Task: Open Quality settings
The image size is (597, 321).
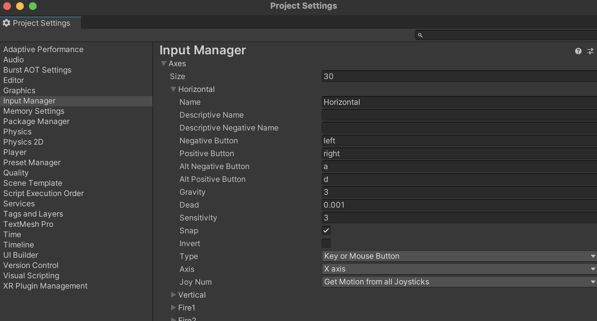Action: (x=16, y=173)
